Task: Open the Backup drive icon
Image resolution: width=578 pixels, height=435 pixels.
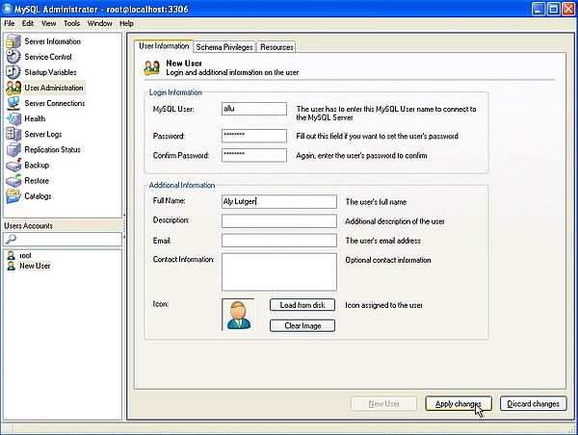Action: tap(13, 165)
